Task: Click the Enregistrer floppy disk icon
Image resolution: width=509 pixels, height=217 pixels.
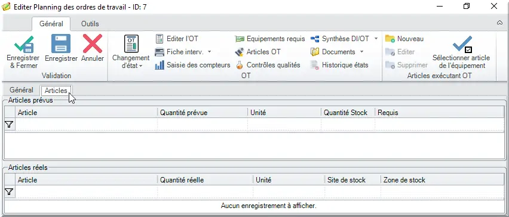Action: click(61, 44)
